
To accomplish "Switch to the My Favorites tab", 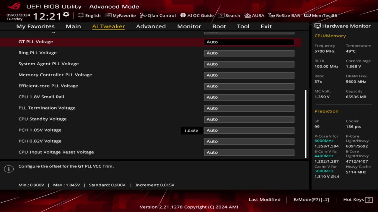I will pos(35,26).
